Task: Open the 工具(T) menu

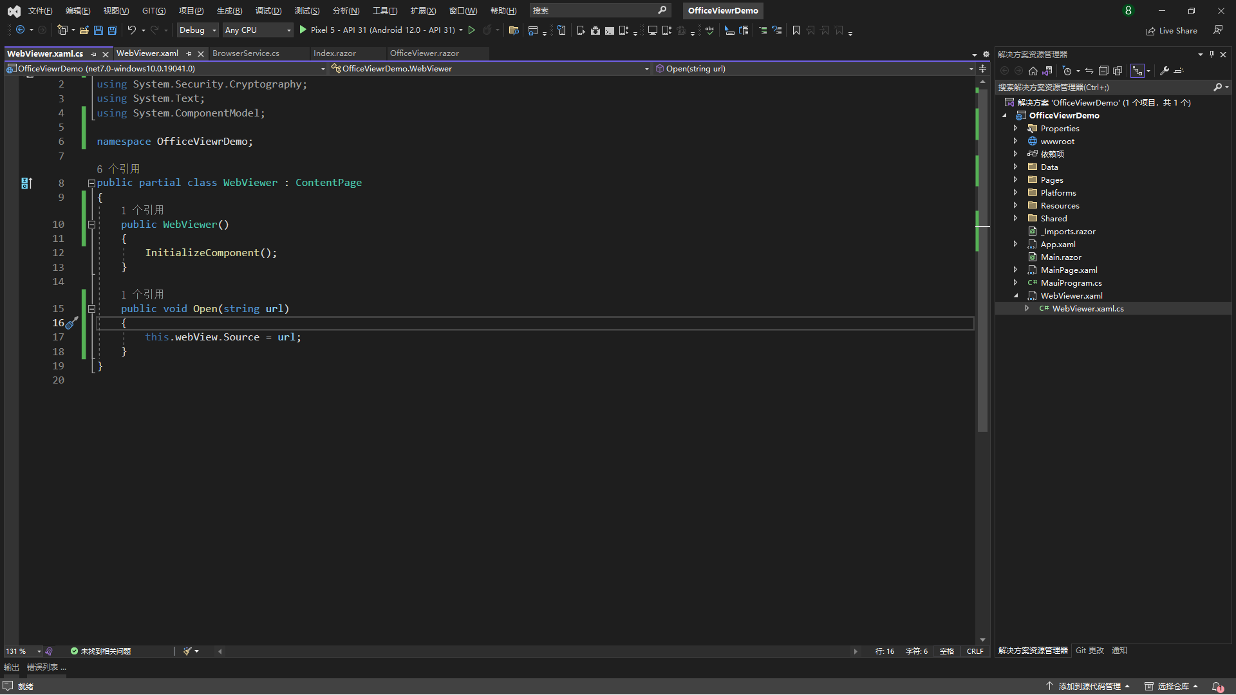Action: point(384,10)
